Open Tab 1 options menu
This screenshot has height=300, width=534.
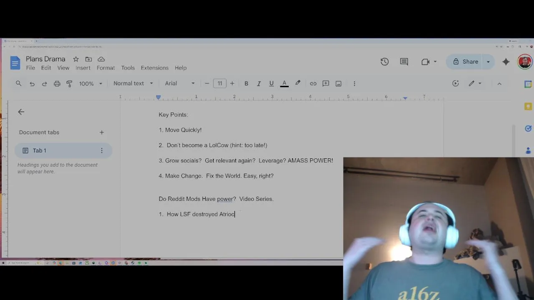(x=102, y=150)
